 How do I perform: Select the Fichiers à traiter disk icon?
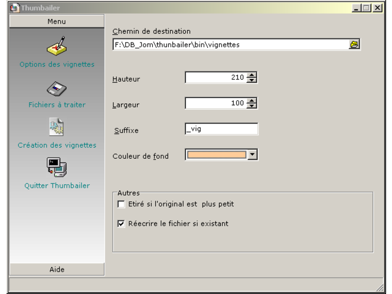tap(57, 89)
